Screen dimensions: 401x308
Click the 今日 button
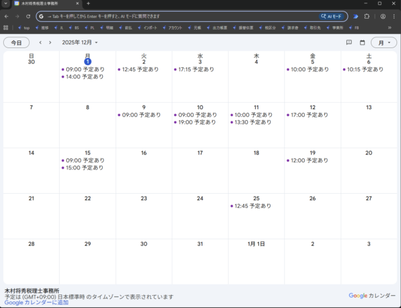16,42
